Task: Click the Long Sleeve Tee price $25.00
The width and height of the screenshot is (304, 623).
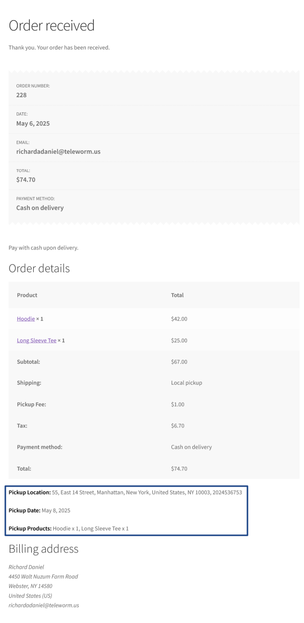Action: tap(179, 341)
